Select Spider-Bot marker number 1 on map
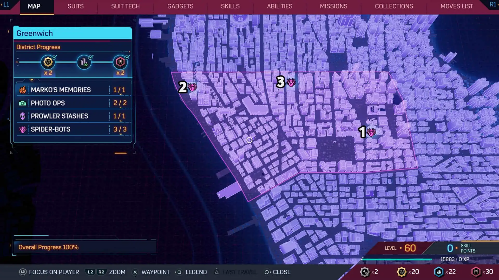 pos(371,132)
